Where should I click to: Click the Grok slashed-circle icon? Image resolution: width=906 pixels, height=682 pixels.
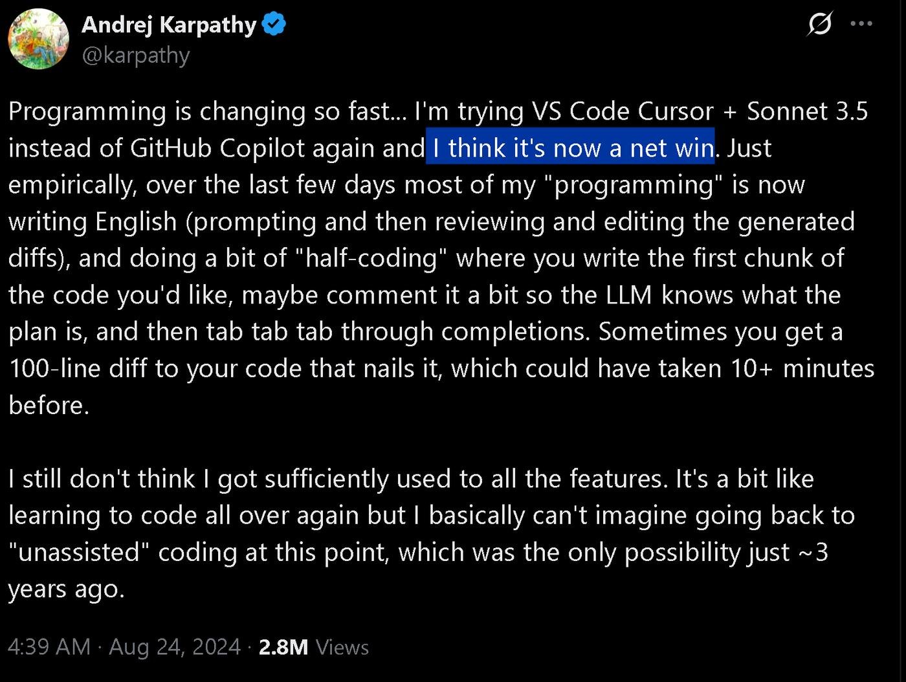[820, 25]
